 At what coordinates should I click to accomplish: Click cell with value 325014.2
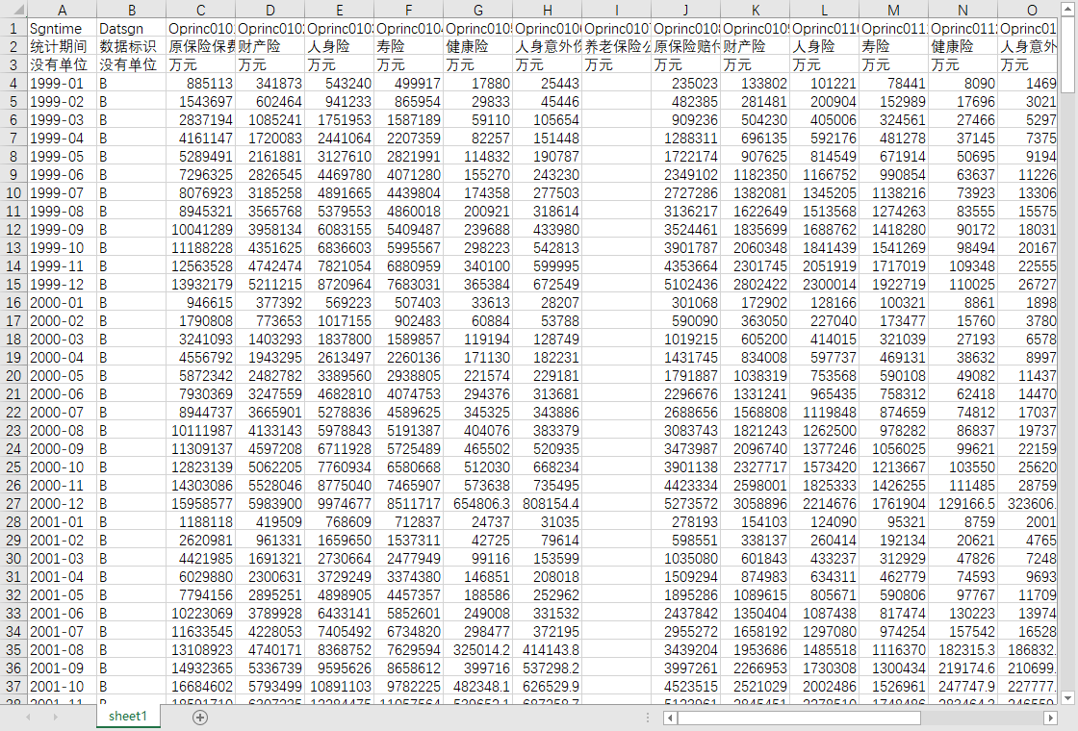tap(477, 650)
